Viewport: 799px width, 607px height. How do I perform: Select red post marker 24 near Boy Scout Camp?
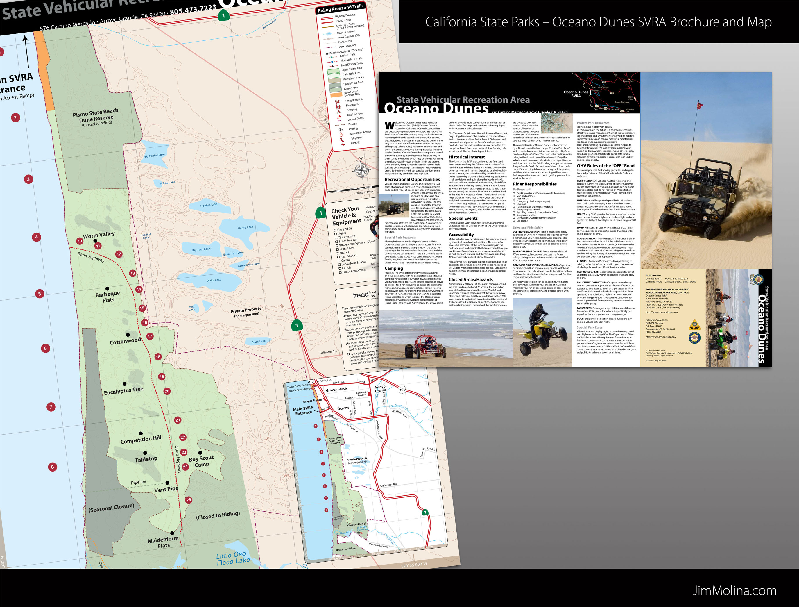[185, 467]
